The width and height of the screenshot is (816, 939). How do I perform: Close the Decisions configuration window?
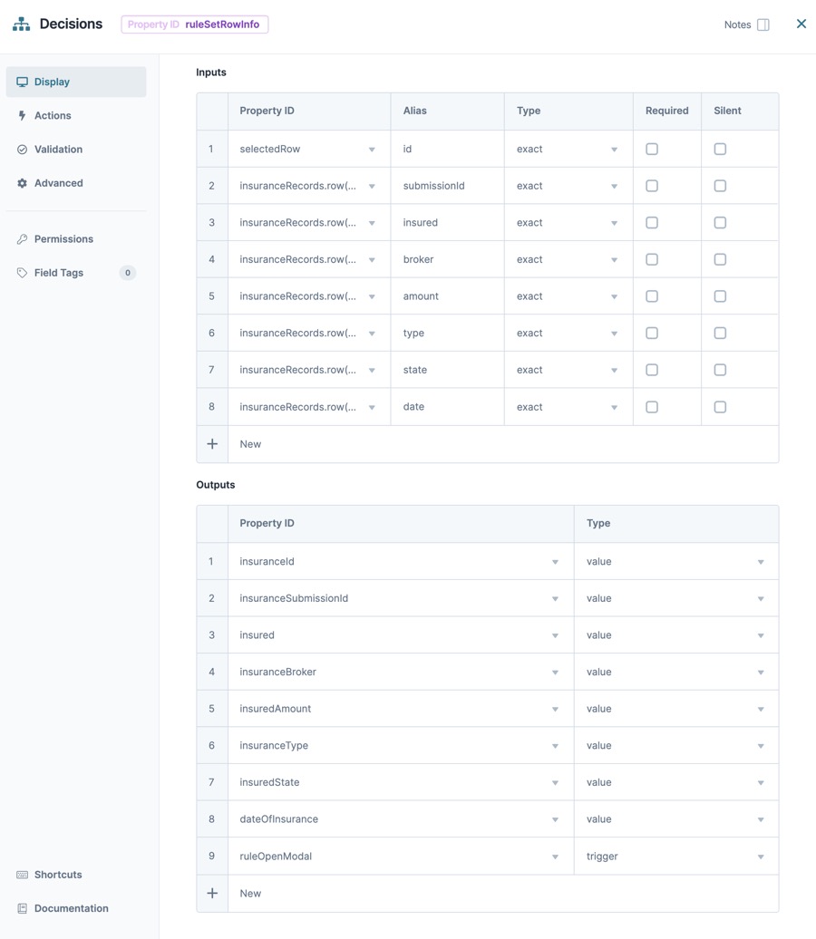pos(801,24)
